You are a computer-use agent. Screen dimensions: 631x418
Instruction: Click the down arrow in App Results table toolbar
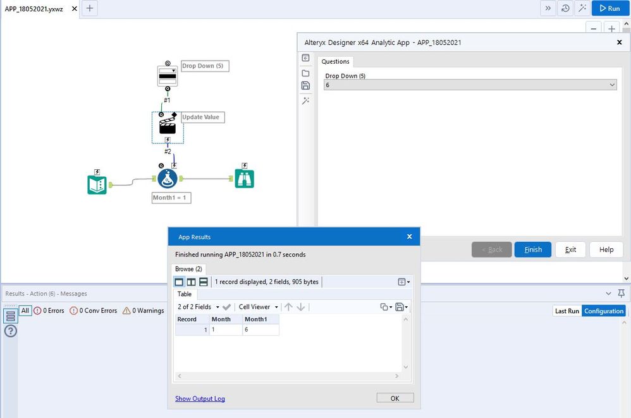coord(300,307)
